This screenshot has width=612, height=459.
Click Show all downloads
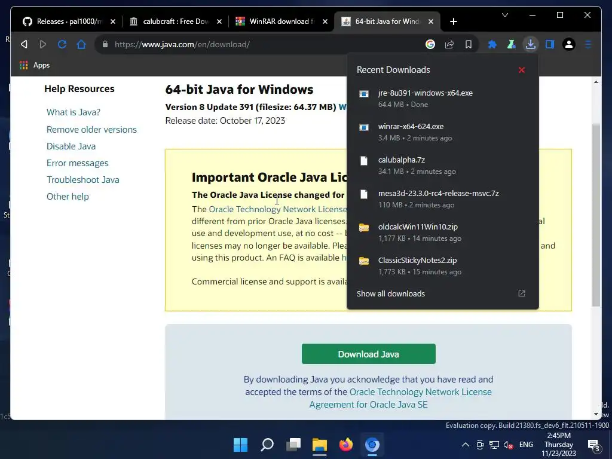click(x=390, y=293)
